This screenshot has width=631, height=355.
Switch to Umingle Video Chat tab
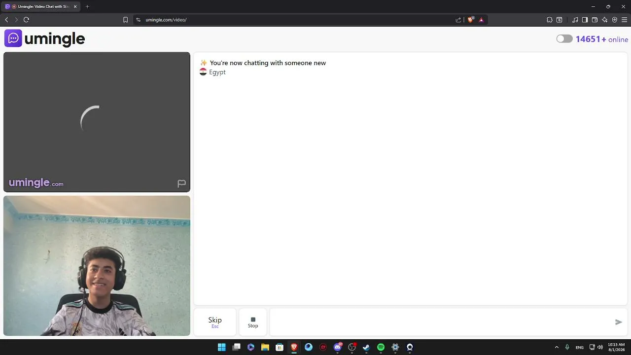[40, 6]
